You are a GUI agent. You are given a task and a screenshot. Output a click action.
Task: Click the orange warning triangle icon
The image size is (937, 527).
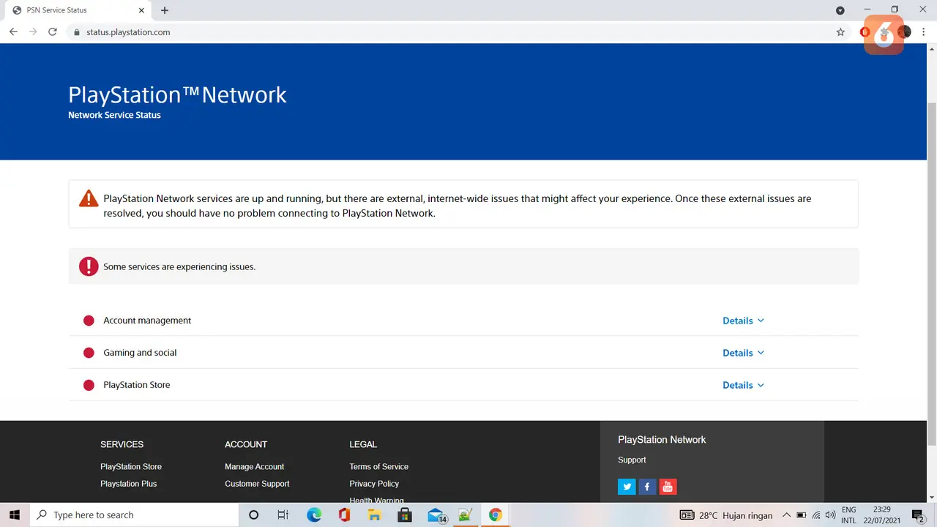tap(89, 198)
